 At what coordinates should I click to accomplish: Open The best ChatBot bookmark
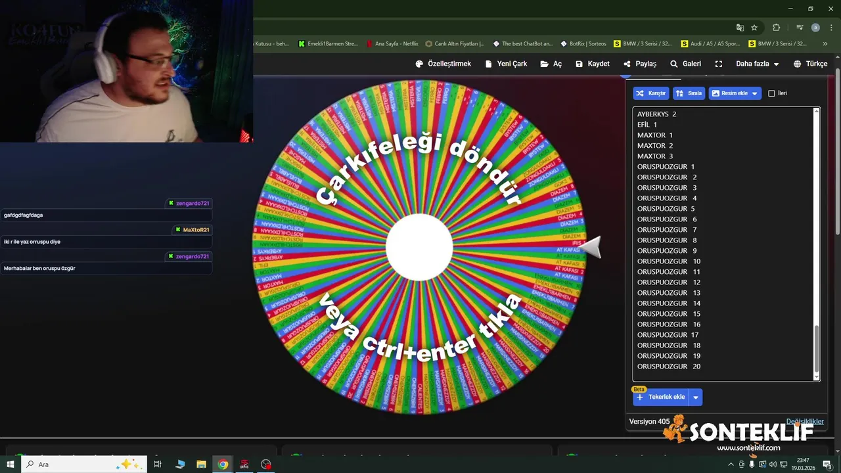[523, 44]
